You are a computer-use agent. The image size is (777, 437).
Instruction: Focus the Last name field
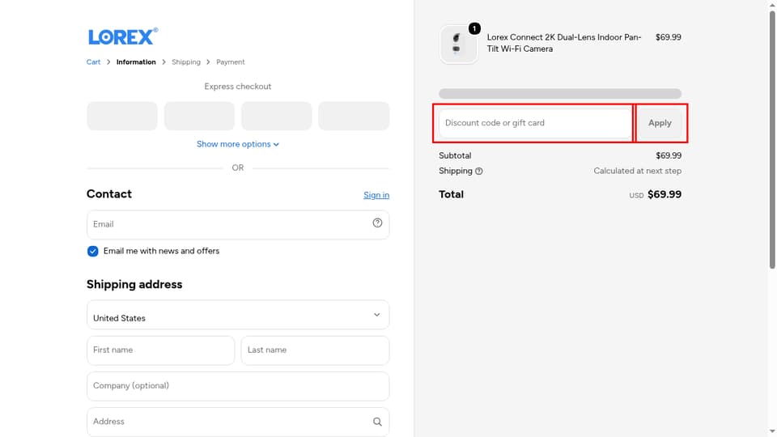coord(315,350)
